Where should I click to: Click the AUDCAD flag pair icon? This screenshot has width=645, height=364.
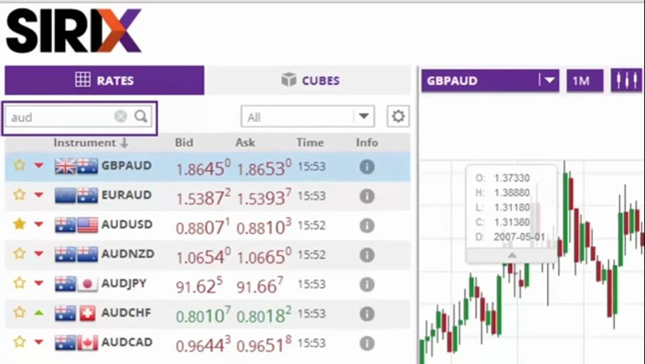pyautogui.click(x=76, y=343)
